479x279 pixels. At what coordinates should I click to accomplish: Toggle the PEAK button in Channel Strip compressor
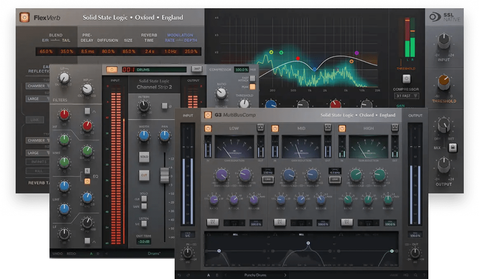point(252,87)
